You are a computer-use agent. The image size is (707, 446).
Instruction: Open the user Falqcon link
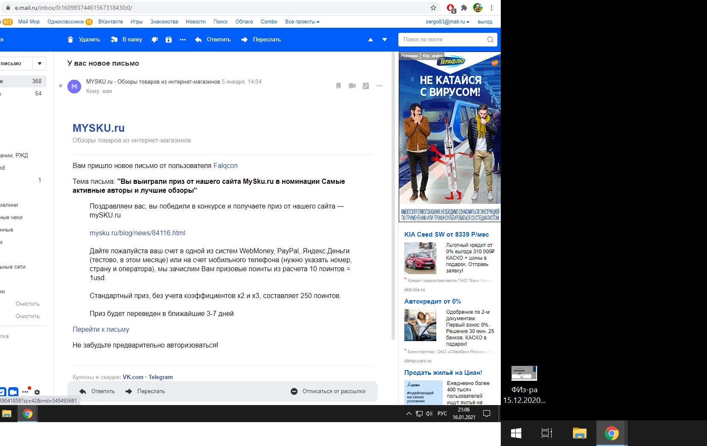[225, 165]
